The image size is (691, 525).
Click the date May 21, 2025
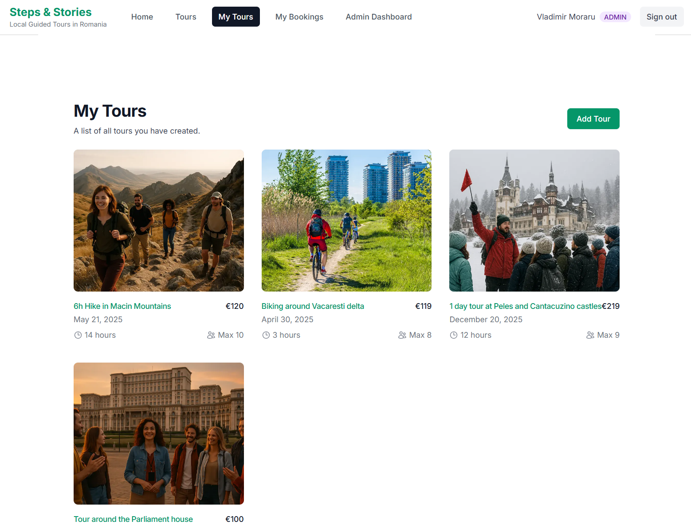pos(98,320)
